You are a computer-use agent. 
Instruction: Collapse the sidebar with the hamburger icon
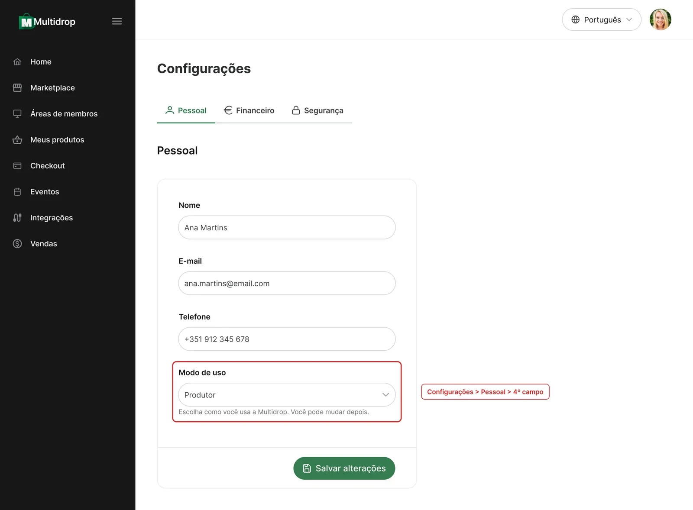click(117, 21)
